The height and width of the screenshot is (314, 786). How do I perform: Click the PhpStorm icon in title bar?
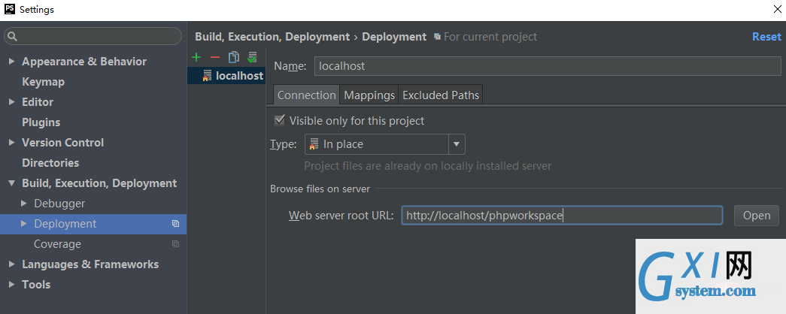pyautogui.click(x=9, y=9)
